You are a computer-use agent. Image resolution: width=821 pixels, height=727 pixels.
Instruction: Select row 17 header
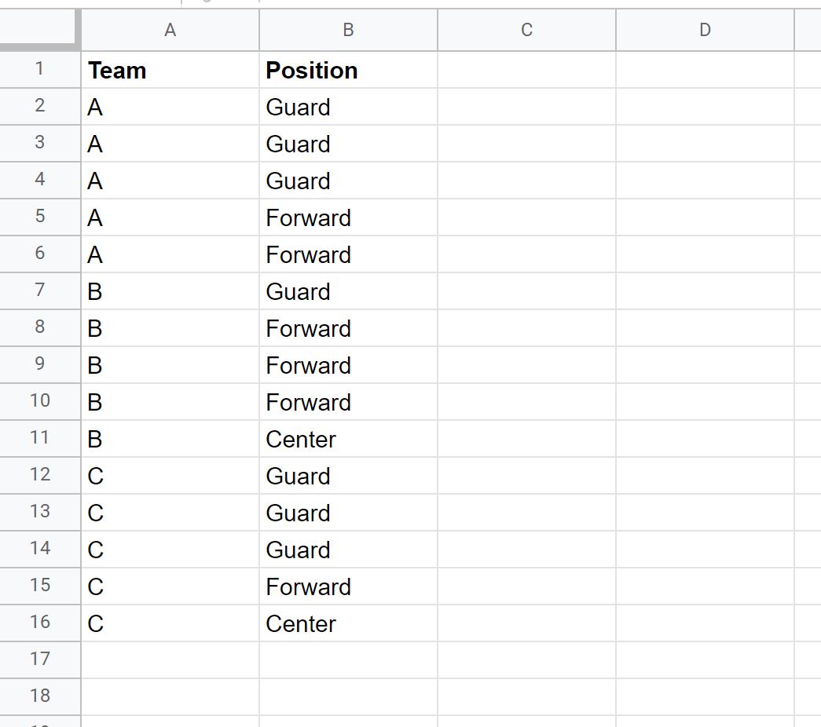point(40,659)
